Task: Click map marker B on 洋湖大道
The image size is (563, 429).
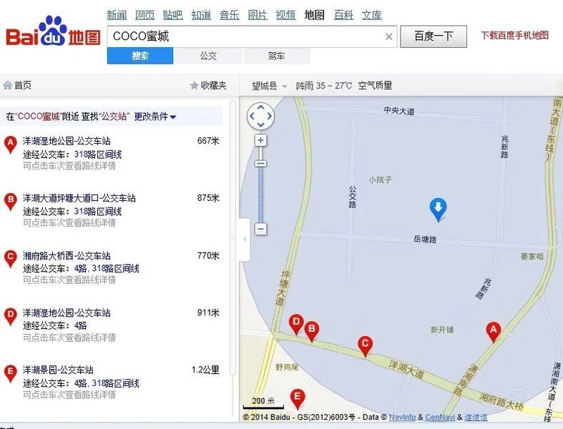Action: point(312,331)
